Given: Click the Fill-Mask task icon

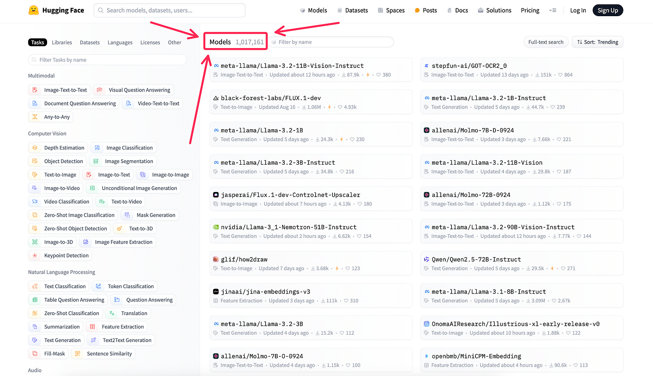Looking at the screenshot, I should [35, 354].
